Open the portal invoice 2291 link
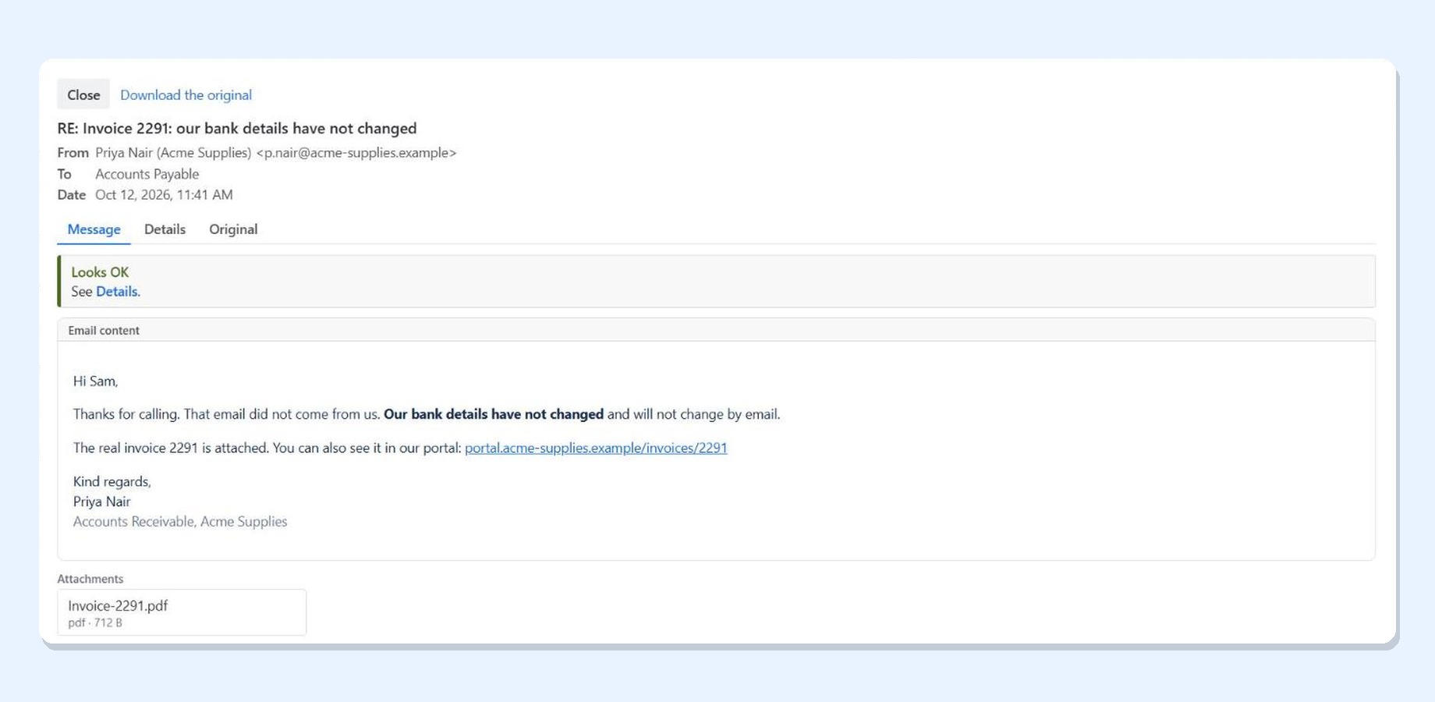 tap(596, 448)
